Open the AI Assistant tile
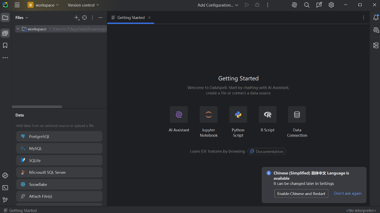Screen dimensions: 380x213 pos(179,115)
